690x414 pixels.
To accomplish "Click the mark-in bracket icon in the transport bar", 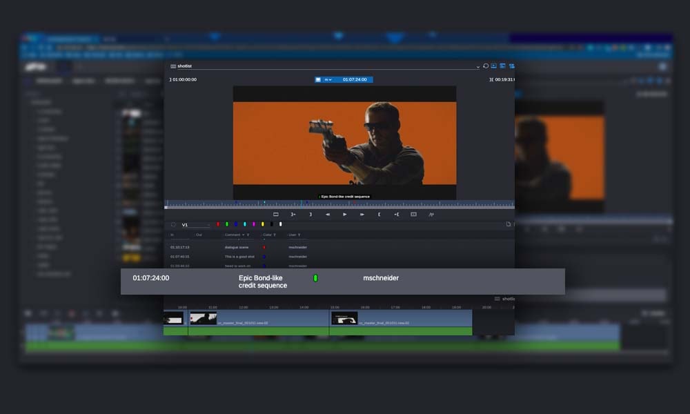I will tap(379, 215).
